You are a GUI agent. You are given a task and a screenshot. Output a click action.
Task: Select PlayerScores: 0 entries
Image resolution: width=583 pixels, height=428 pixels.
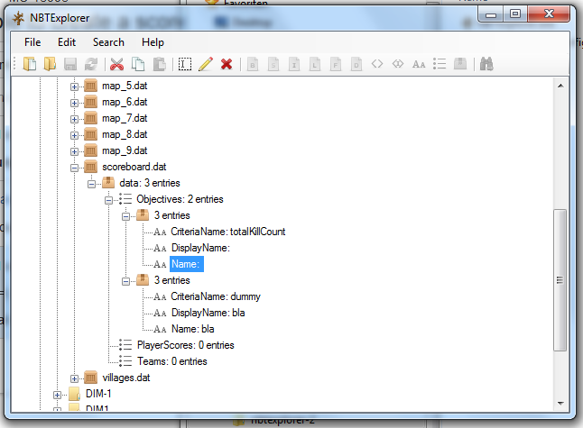pos(185,345)
